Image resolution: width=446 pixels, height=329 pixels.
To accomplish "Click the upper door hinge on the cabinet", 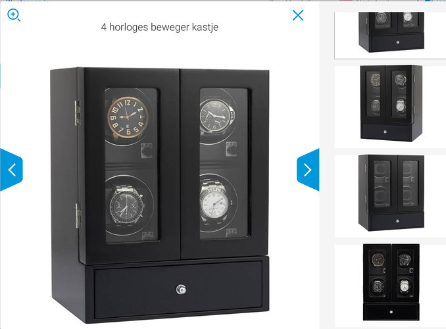I will tap(78, 113).
